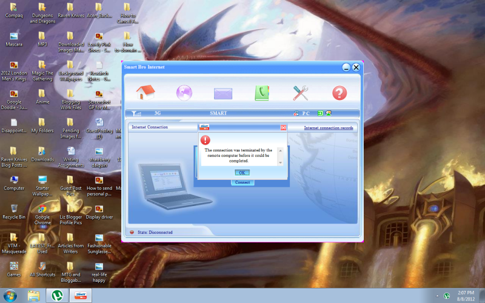
Task: Select the Blogging Work Files folder
Action: coord(71,99)
